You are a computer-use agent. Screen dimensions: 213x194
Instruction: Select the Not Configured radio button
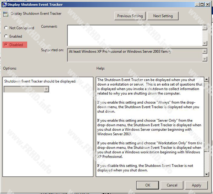6,28
